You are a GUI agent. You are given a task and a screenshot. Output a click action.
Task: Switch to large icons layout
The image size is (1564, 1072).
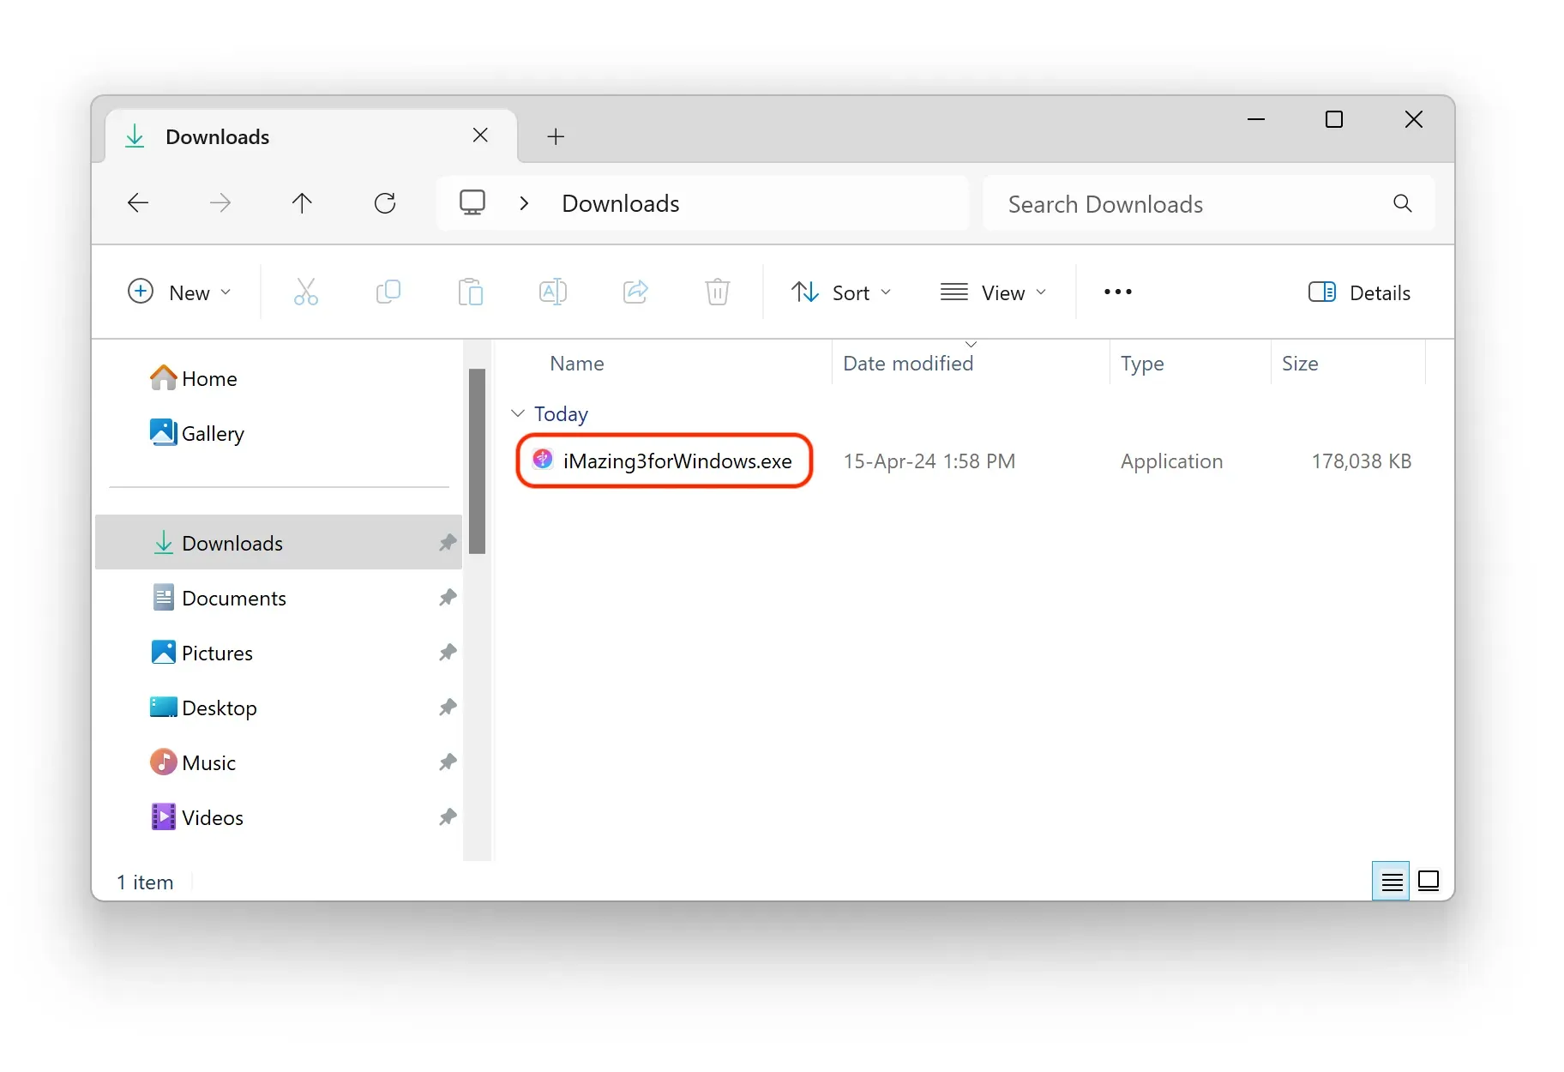1428,881
